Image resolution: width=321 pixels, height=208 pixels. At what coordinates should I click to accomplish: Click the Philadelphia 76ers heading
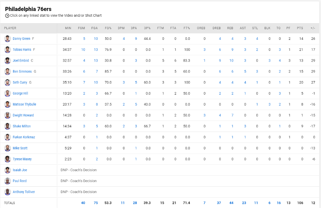pyautogui.click(x=28, y=9)
